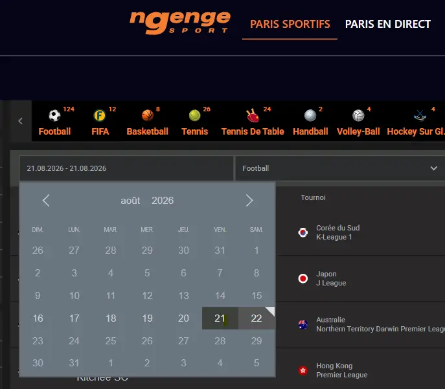The image size is (445, 389).
Task: Click date 10 in the calendar
Action: pos(74,295)
